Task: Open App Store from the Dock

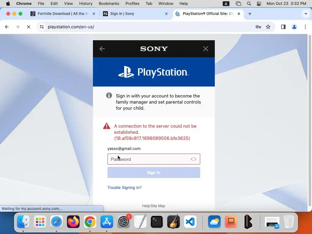Action: pyautogui.click(x=107, y=222)
